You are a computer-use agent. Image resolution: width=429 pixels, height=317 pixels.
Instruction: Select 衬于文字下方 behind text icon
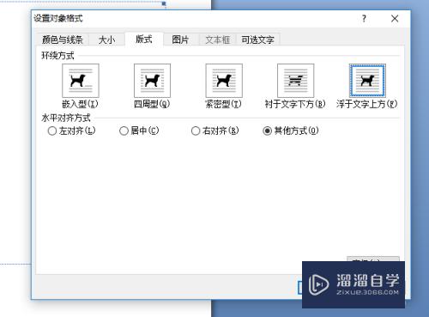[295, 81]
